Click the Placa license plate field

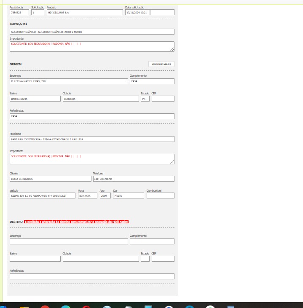[88, 196]
